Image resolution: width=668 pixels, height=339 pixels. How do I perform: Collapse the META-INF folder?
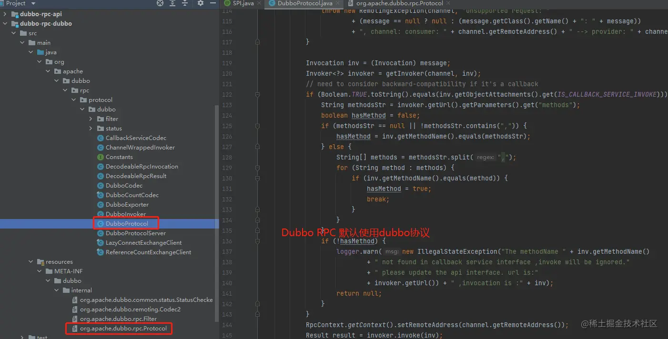pos(40,271)
